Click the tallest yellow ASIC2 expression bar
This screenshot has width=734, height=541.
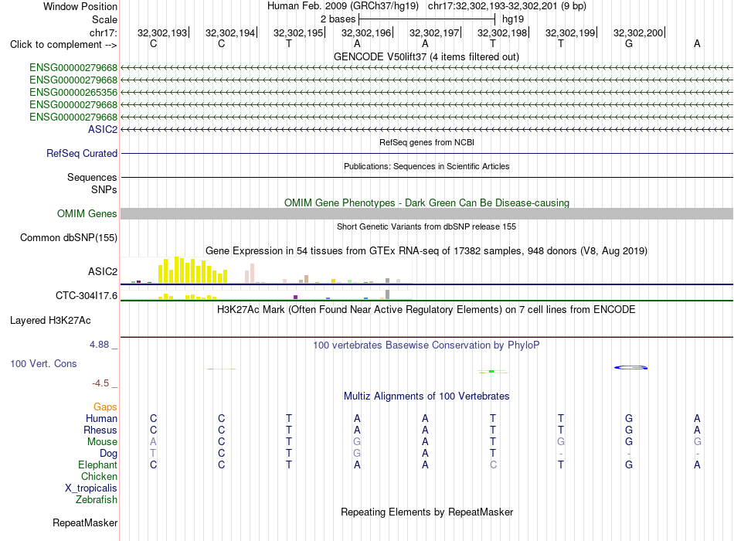(x=176, y=270)
